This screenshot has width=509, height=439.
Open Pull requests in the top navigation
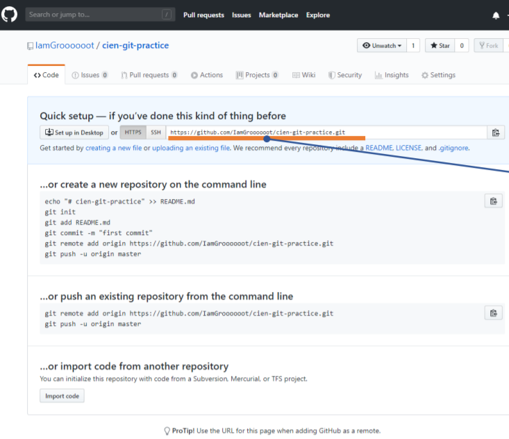[203, 15]
